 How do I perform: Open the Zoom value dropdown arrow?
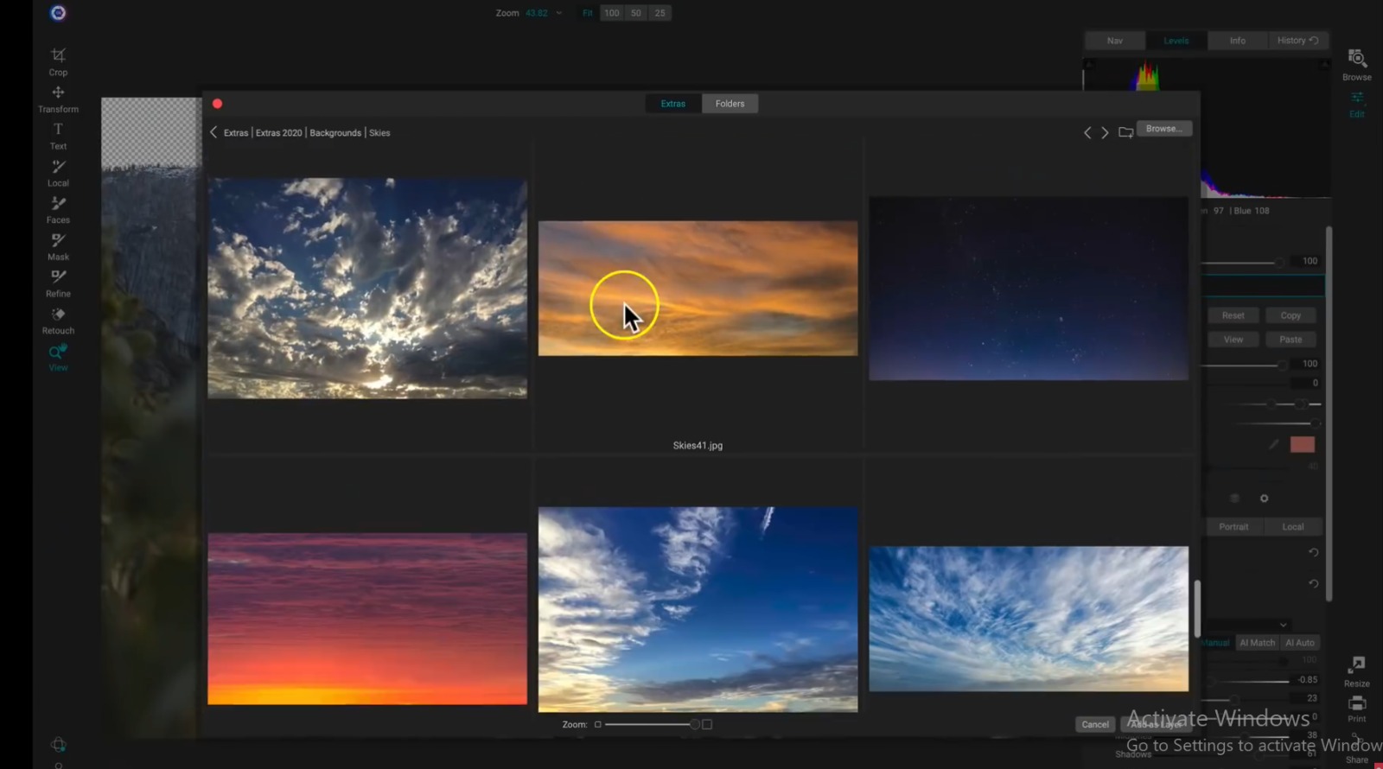pyautogui.click(x=559, y=13)
